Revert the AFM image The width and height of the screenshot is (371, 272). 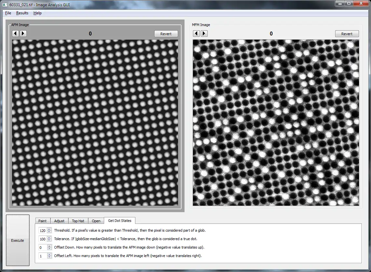pos(166,34)
